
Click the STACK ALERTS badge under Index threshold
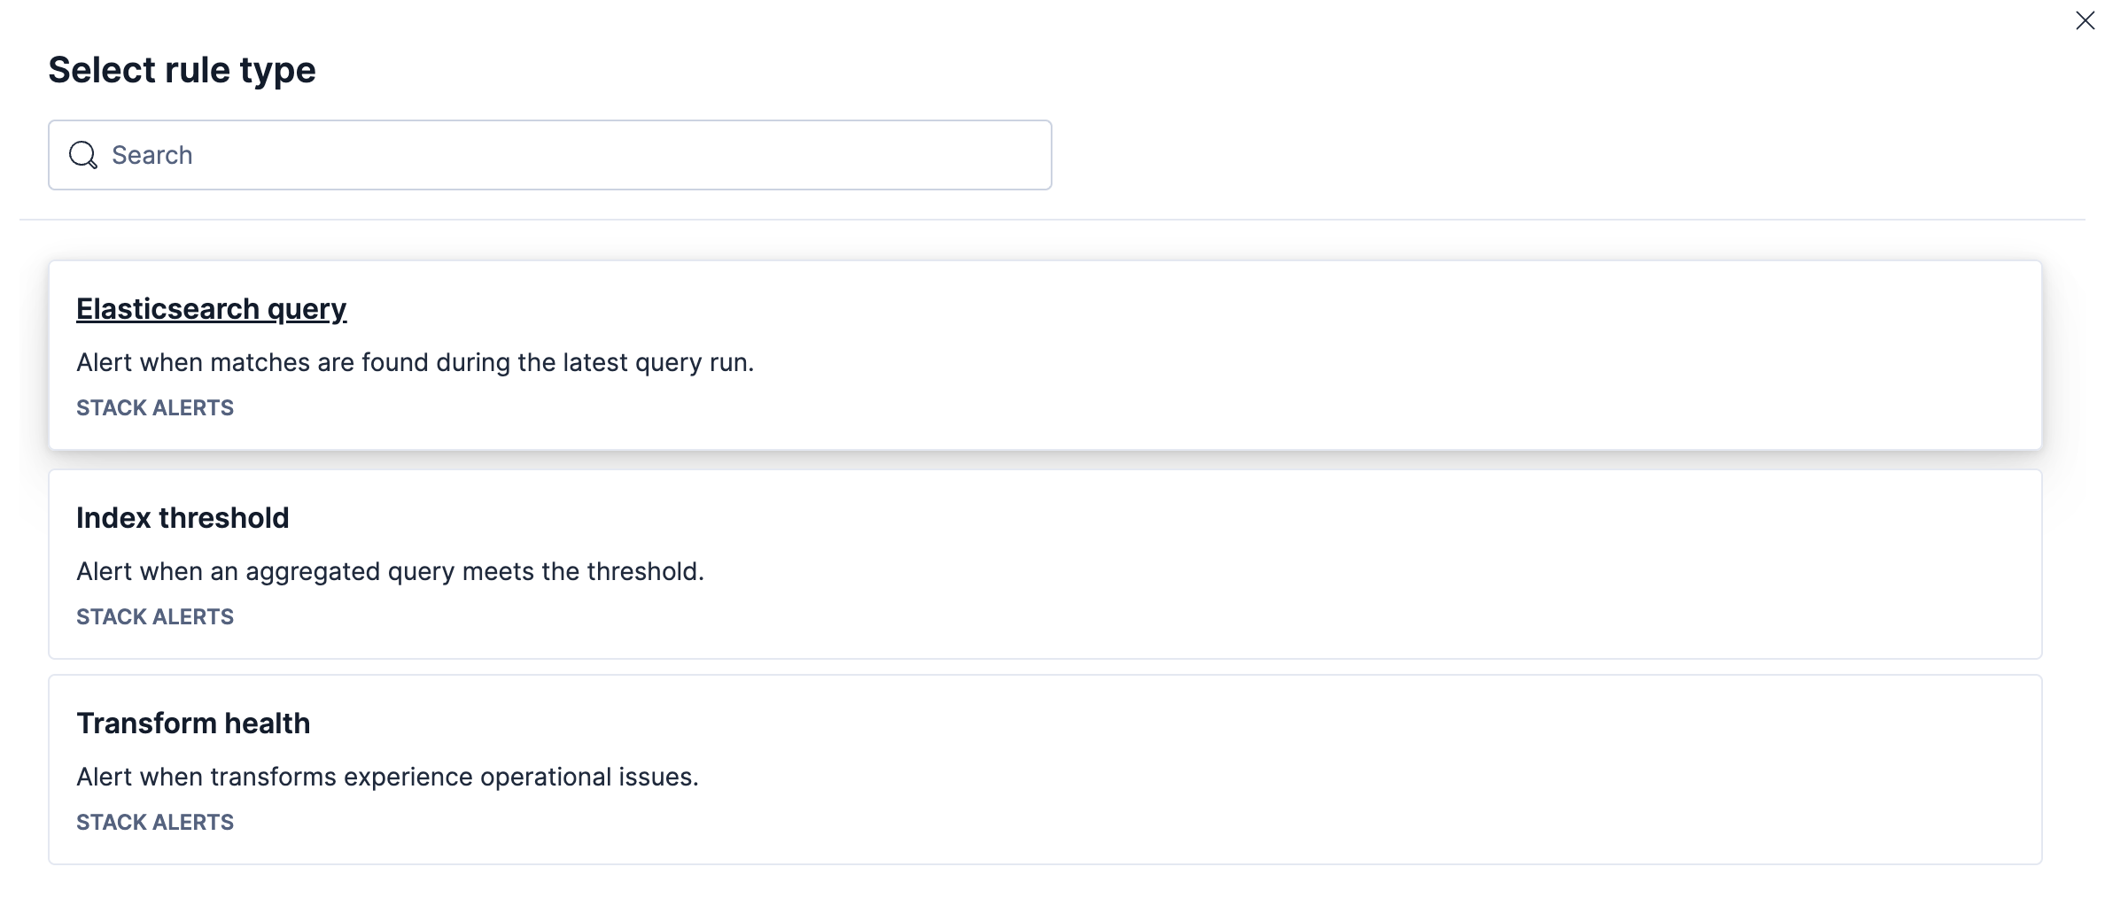point(155,616)
